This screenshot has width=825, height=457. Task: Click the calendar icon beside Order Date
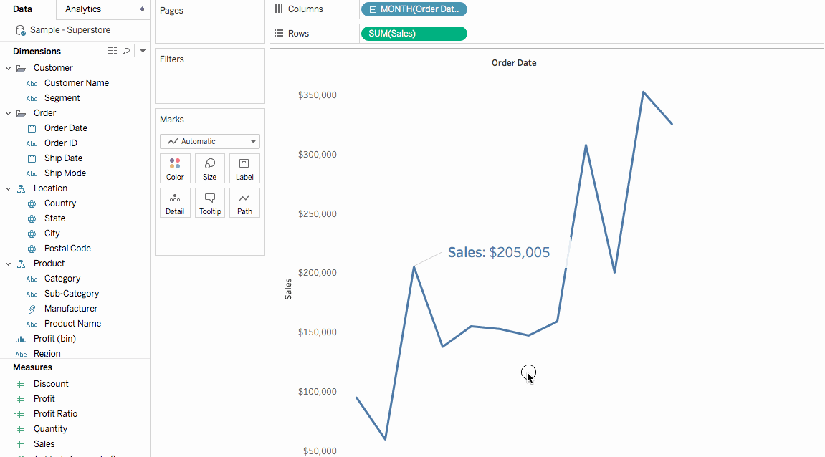point(32,128)
